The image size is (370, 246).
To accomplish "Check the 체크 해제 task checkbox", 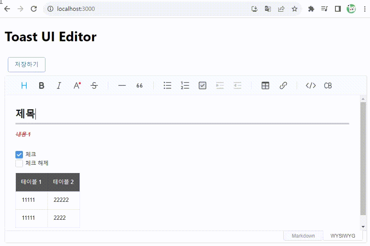I will point(19,163).
